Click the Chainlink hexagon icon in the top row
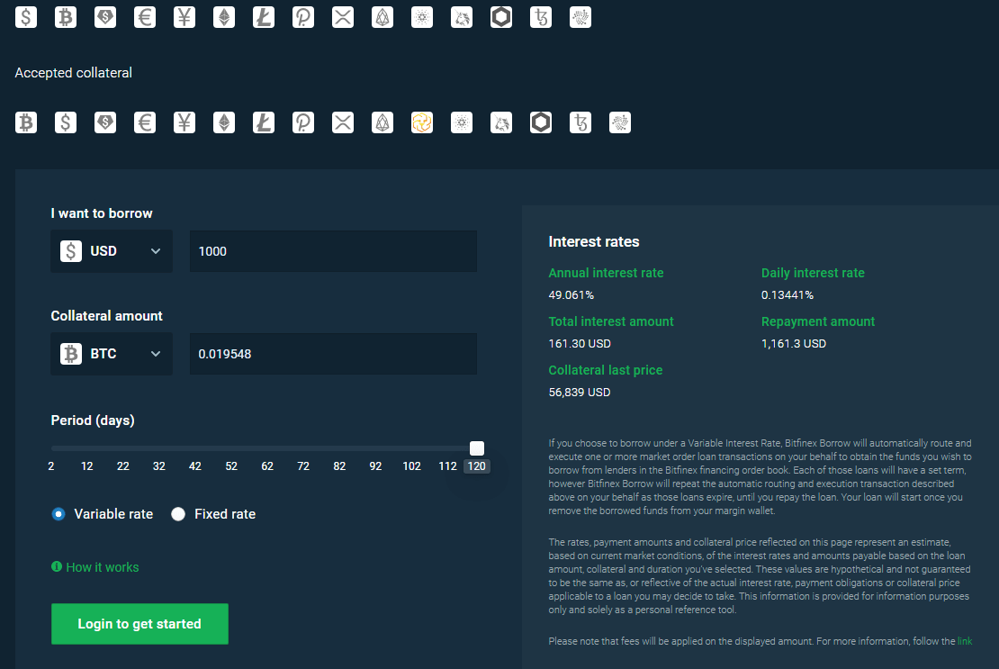 [501, 17]
